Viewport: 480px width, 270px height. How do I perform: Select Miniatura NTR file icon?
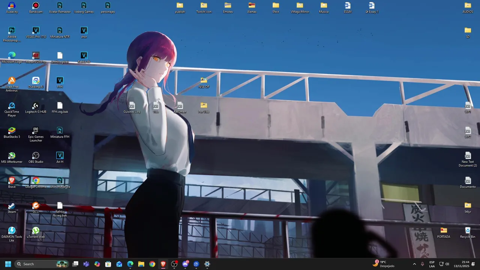click(60, 33)
